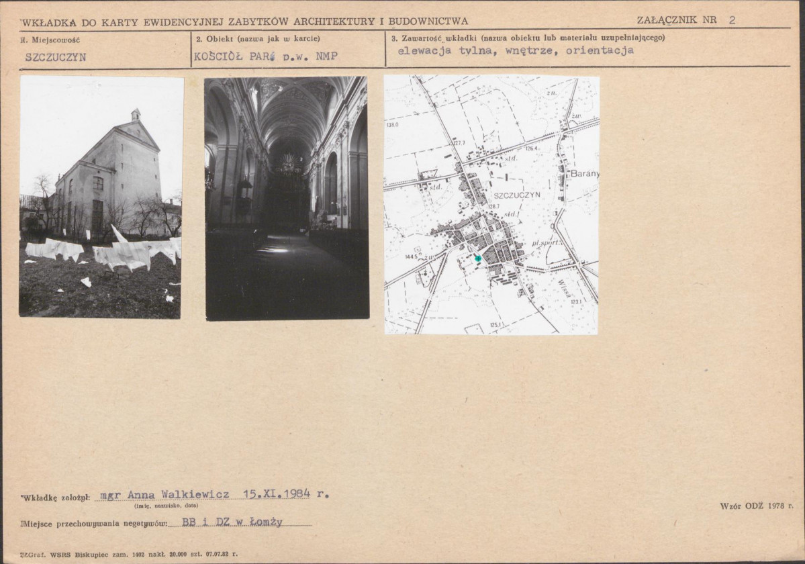This screenshot has width=805, height=564.
Task: Click the text BB i DZ w Łomży
Action: [x=232, y=522]
